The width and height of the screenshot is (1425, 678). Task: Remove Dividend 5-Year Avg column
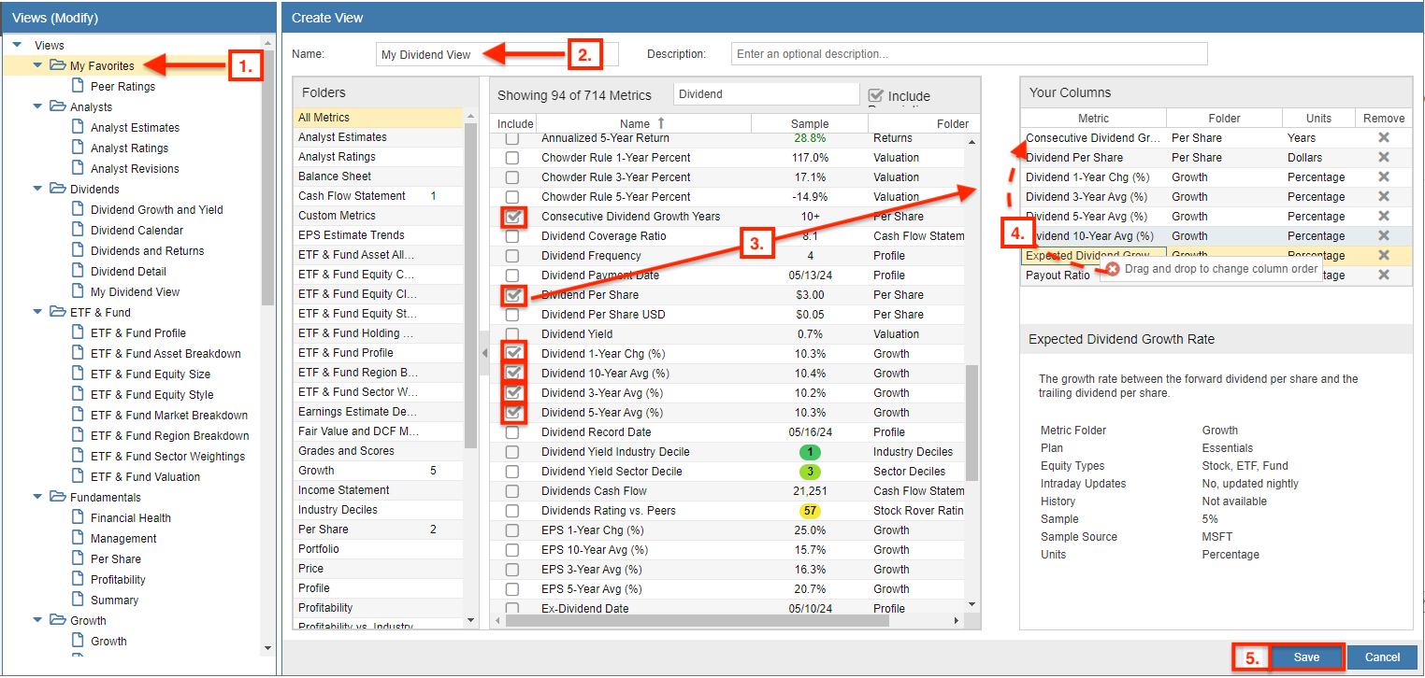point(1384,216)
